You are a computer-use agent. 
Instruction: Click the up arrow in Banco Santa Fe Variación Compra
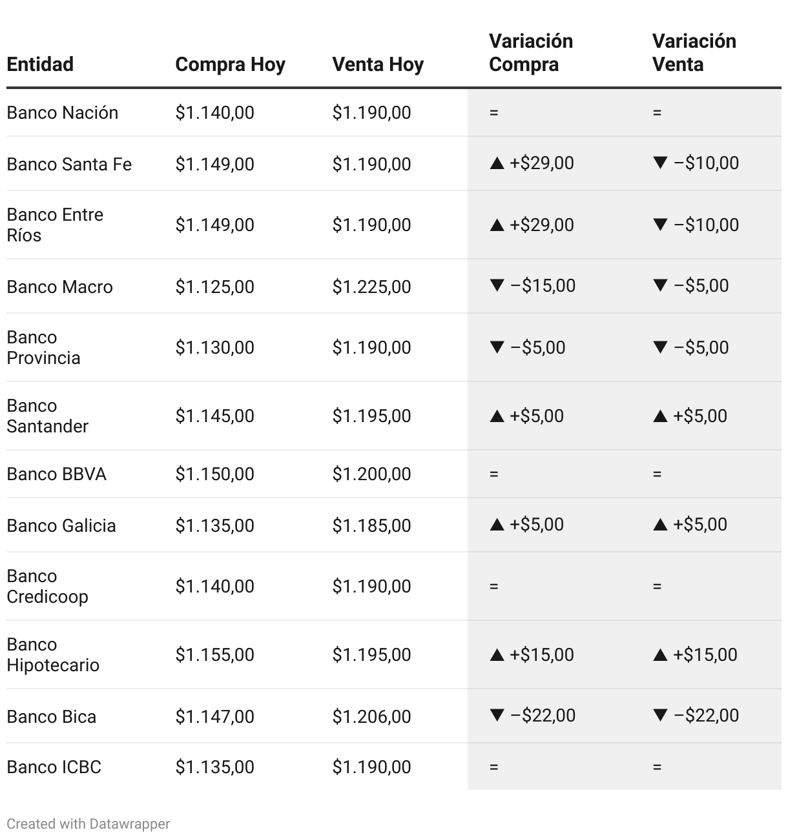(x=497, y=163)
